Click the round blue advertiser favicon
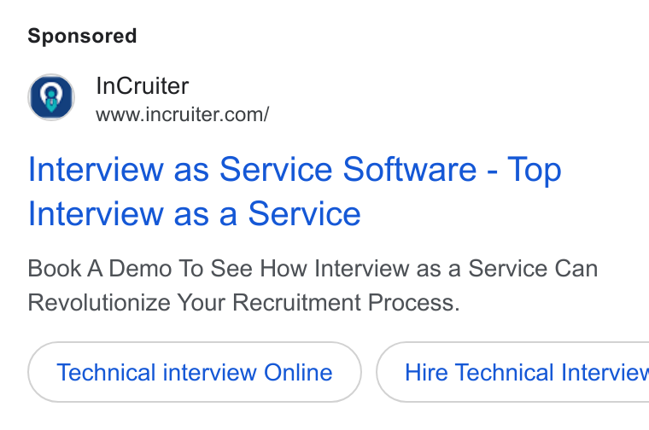The image size is (649, 430). pos(51,97)
